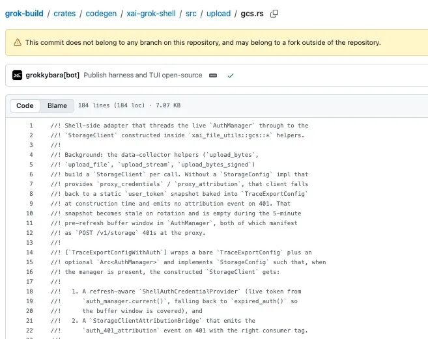Click the warning triangle icon
Screen dimensions: 428x339
[x=18, y=42]
